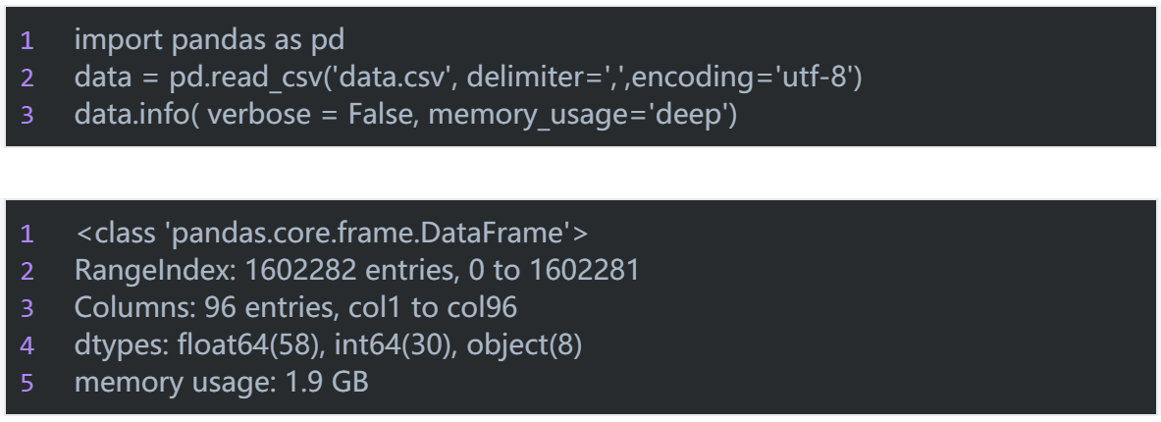Click the object(8) dtype text
Screen dimensions: 1161x422
point(524,344)
